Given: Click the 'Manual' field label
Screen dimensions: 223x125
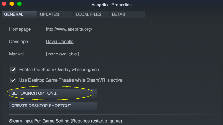Looking at the screenshot, I should [16, 54].
